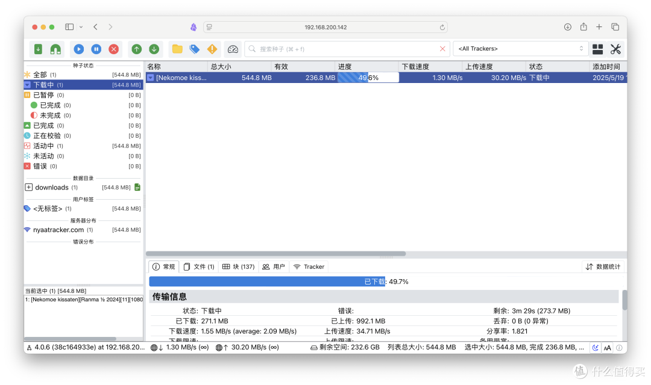Click the torrent list horizontal scrollbar
The width and height of the screenshot is (651, 385).
pos(275,254)
